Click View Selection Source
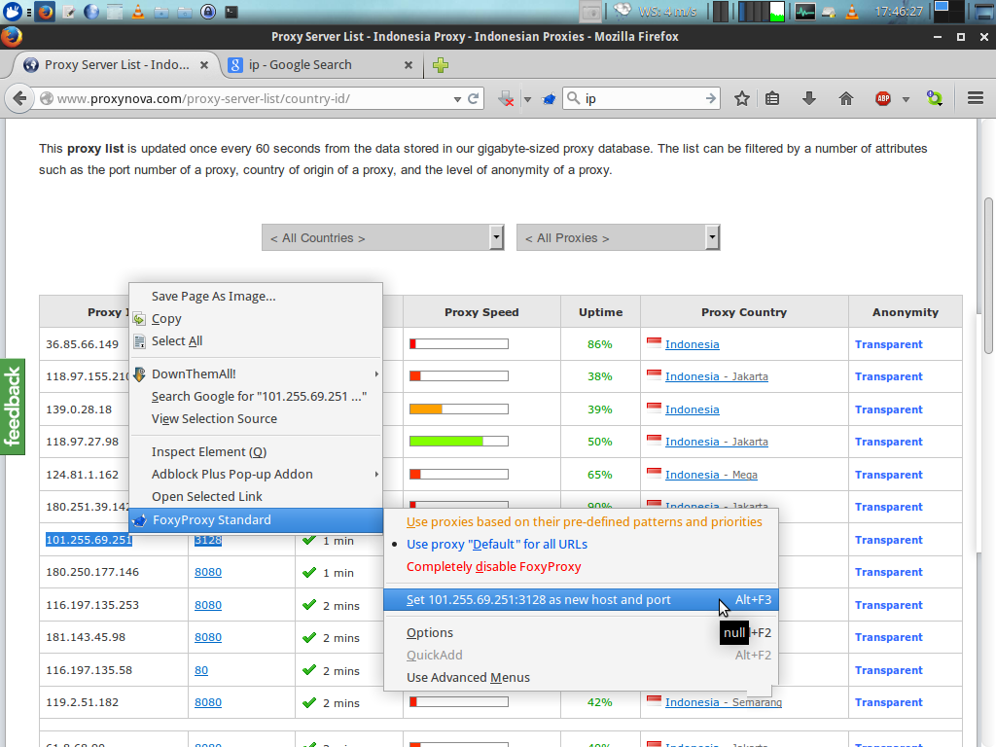 tap(256, 418)
